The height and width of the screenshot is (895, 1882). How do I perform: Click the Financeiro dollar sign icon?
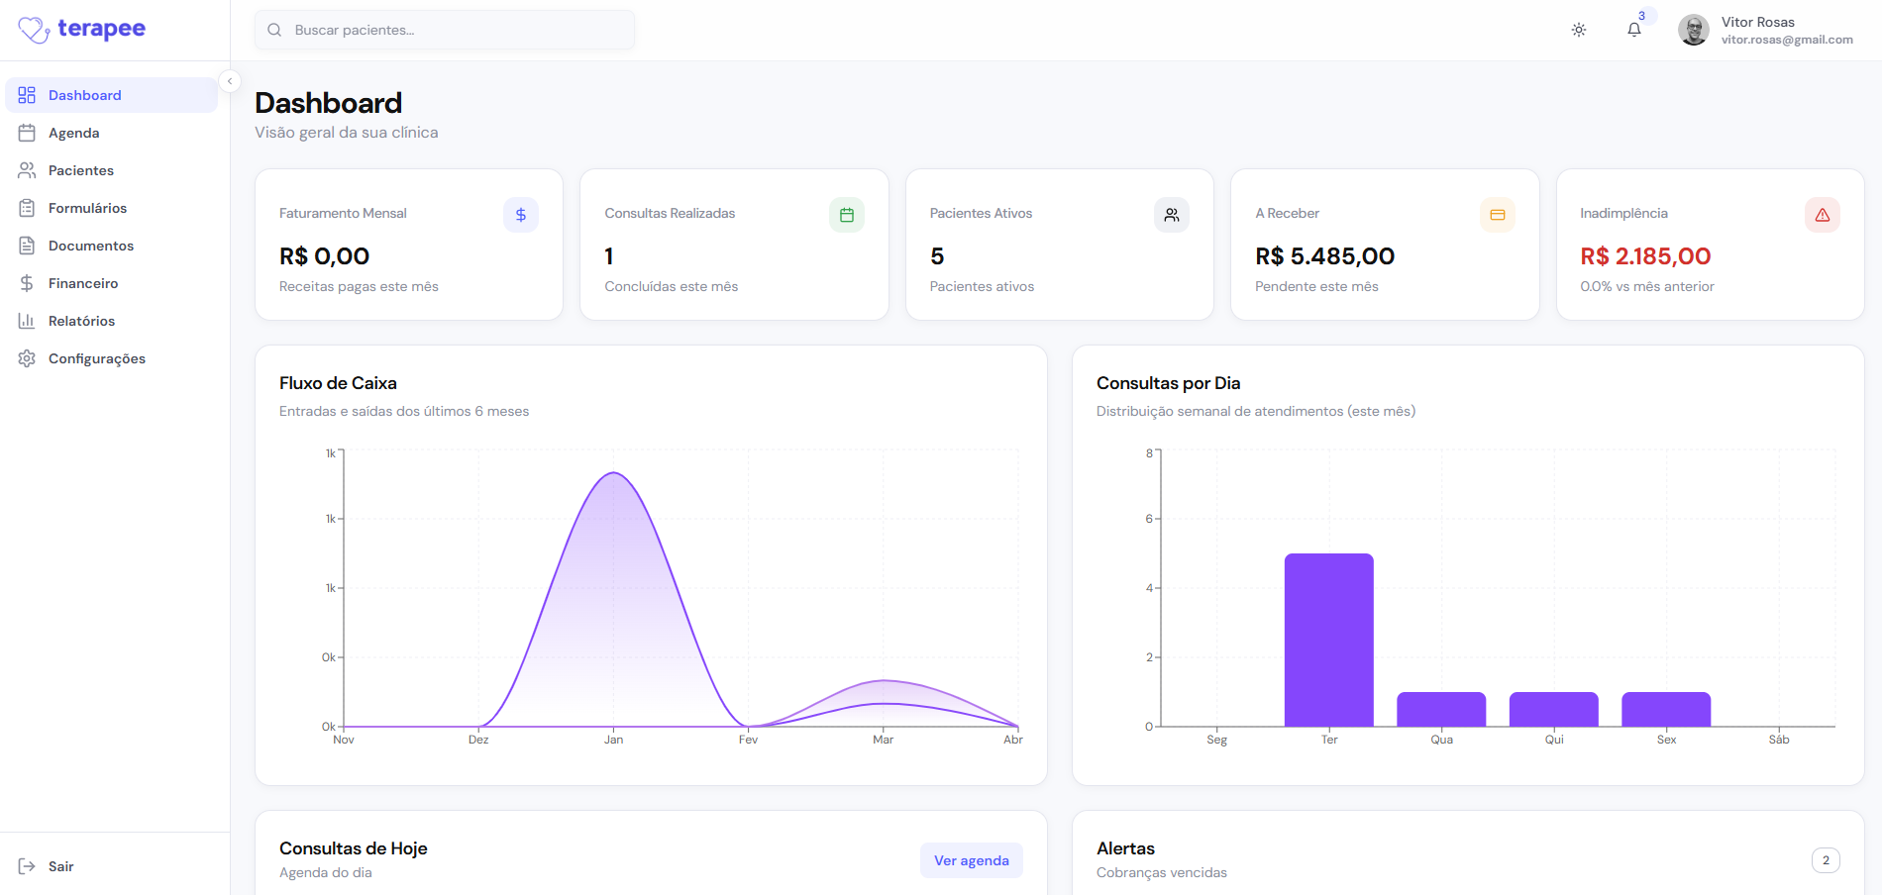pos(27,282)
